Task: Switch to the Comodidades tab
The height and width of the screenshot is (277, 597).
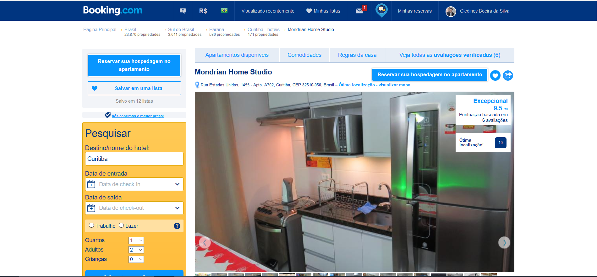Action: click(x=304, y=55)
